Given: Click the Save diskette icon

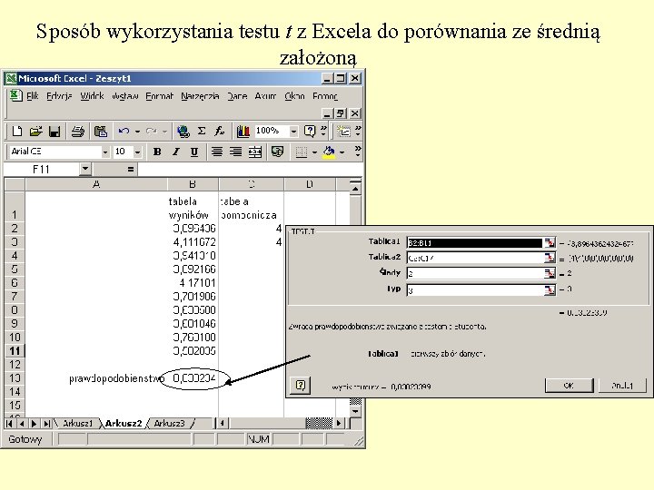Looking at the screenshot, I should (x=54, y=132).
